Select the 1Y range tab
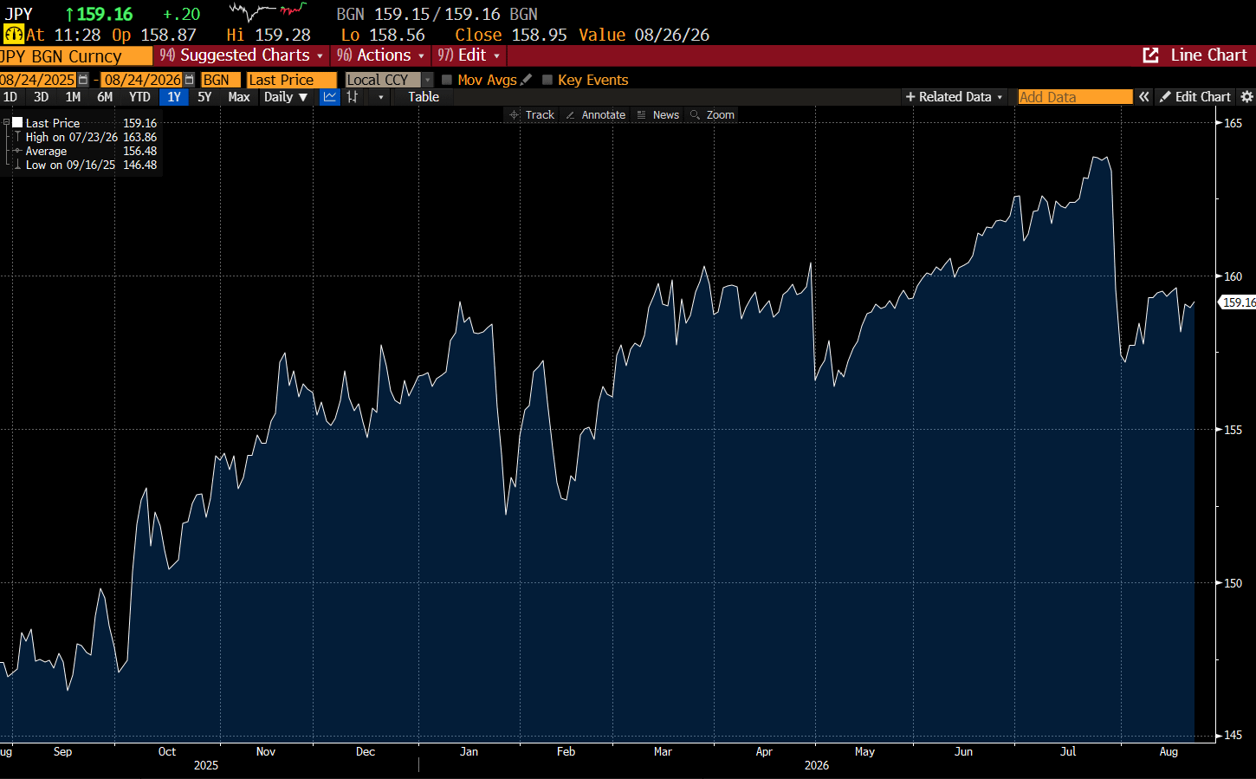Image resolution: width=1256 pixels, height=779 pixels. click(174, 97)
